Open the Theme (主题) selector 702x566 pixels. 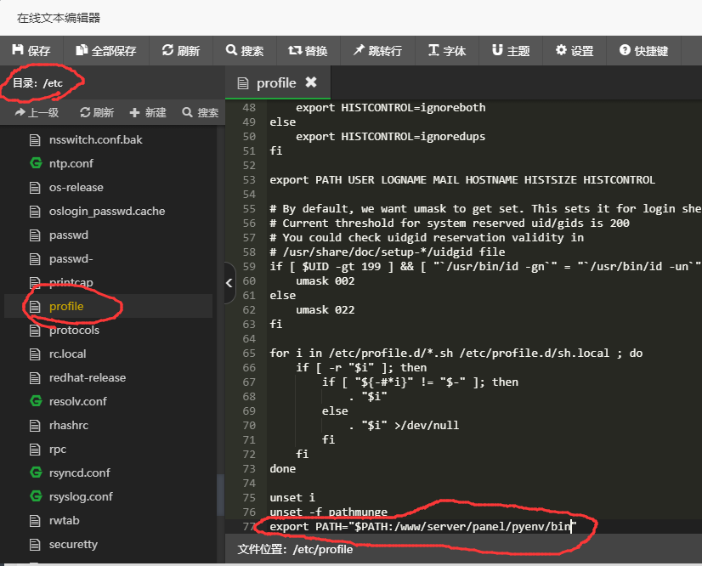pyautogui.click(x=511, y=51)
